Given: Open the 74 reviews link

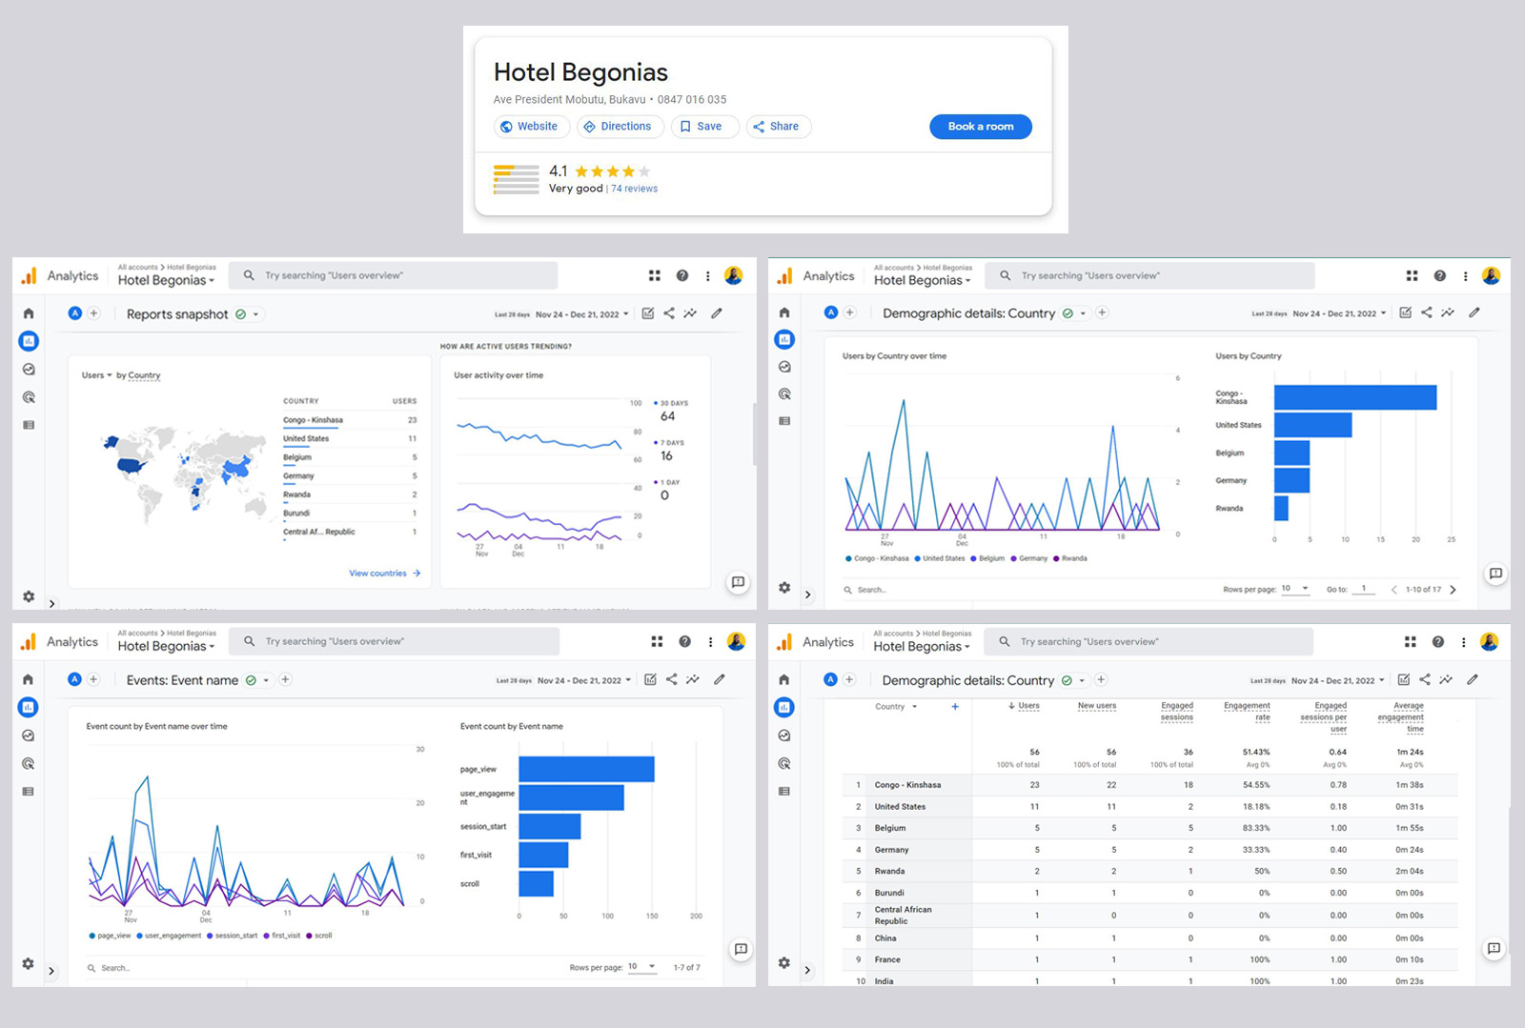Looking at the screenshot, I should click(634, 189).
